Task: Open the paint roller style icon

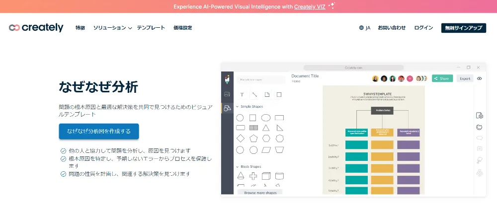Action: tap(479, 160)
